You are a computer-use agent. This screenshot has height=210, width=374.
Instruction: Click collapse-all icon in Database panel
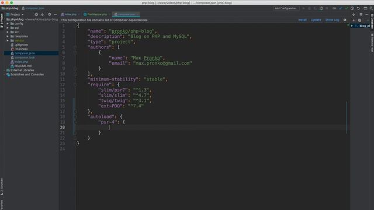[354, 15]
